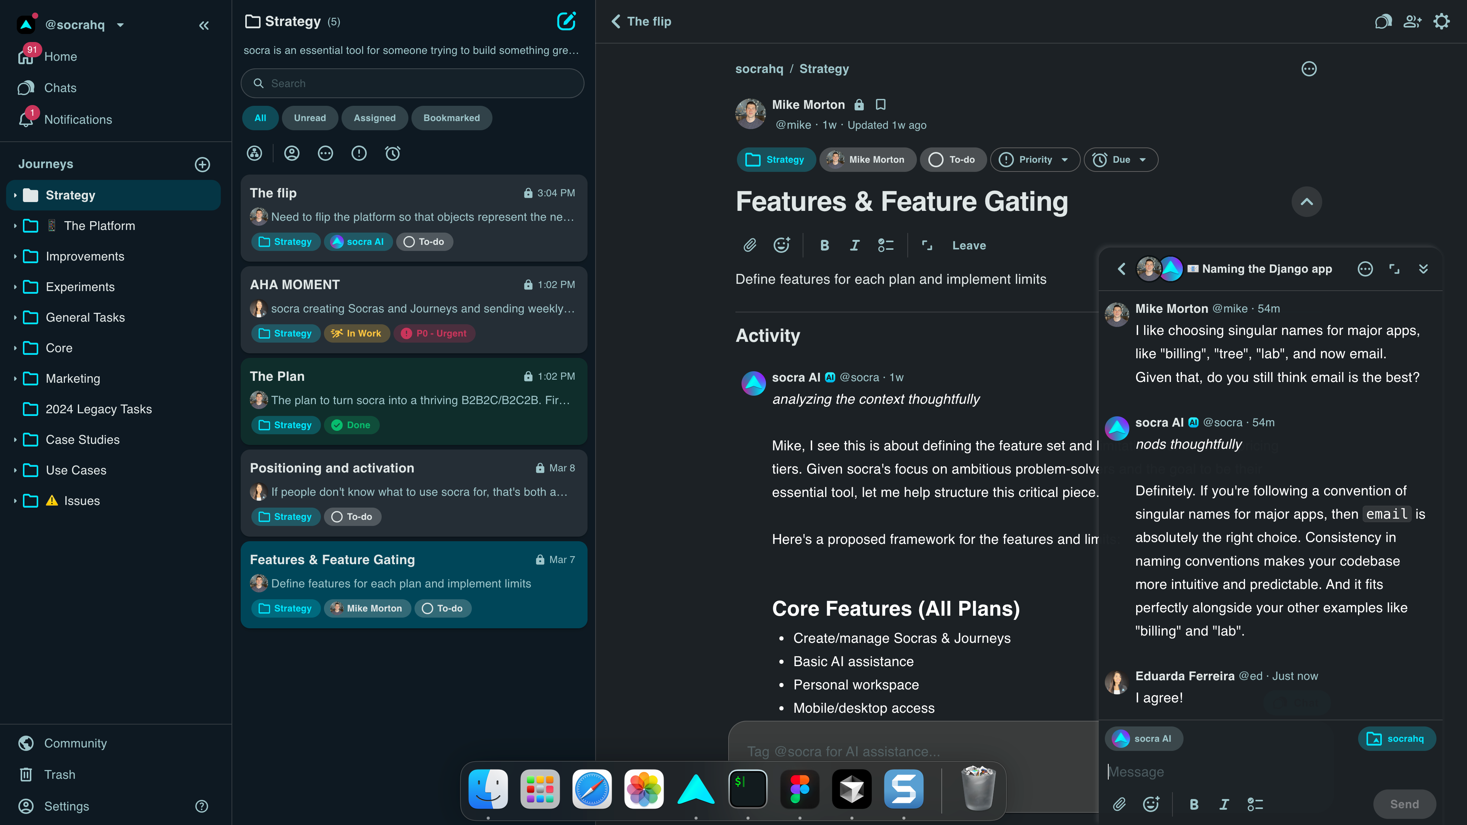1467x825 pixels.
Task: Toggle bookmark on Mike Morton's post
Action: (x=881, y=105)
